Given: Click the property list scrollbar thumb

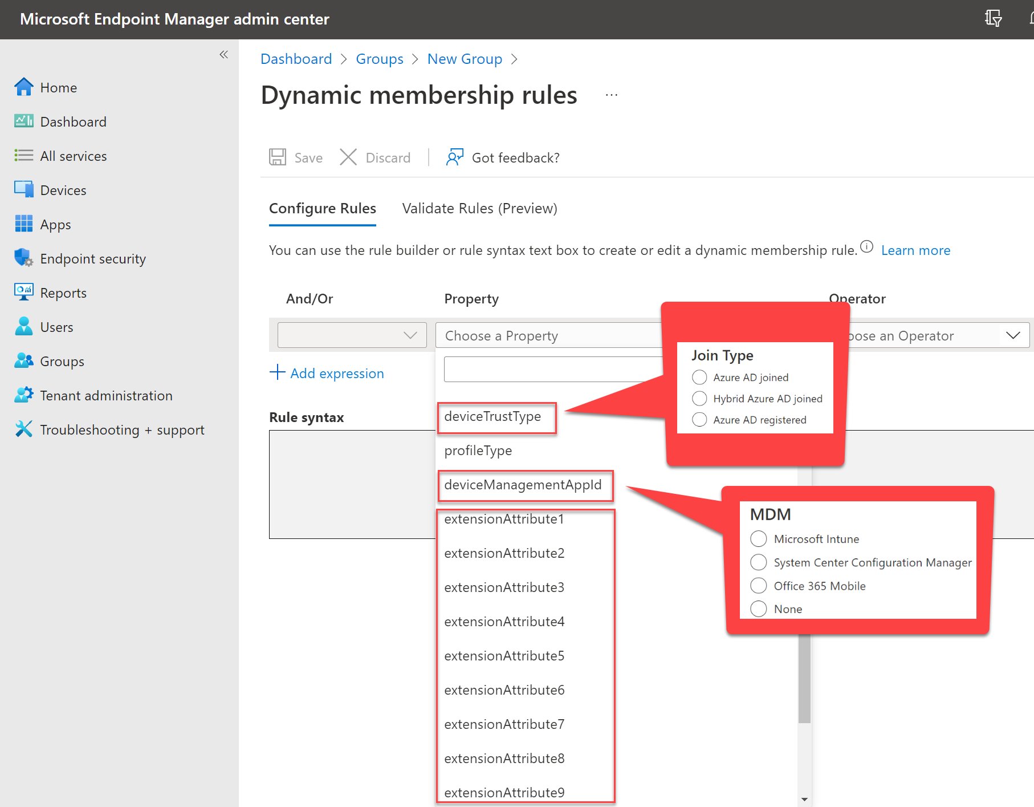Looking at the screenshot, I should [x=804, y=679].
